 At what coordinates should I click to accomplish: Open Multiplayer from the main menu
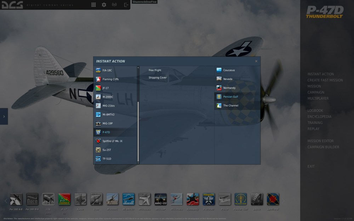[x=318, y=98]
